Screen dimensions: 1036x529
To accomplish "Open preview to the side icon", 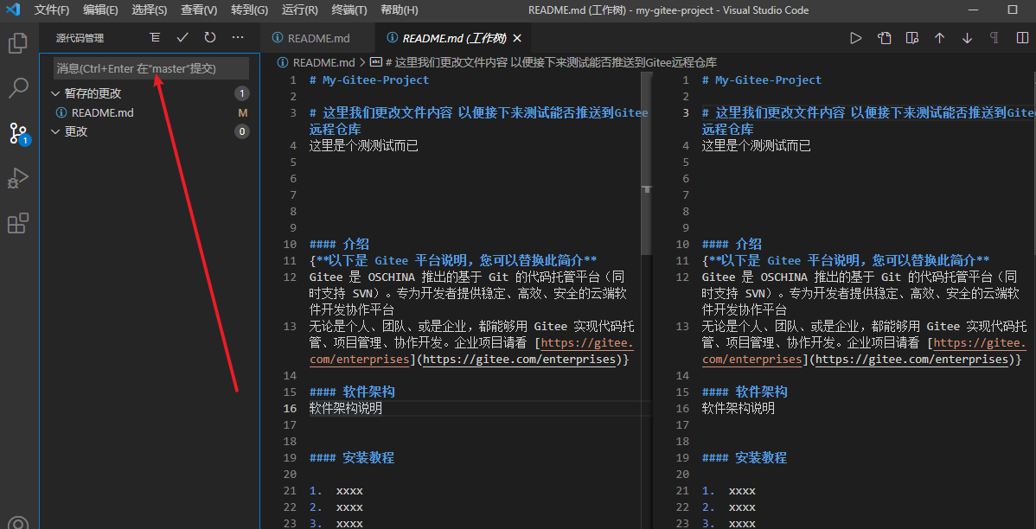I will pos(911,38).
